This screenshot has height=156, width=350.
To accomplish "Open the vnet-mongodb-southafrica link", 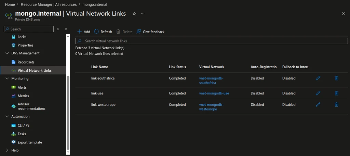I will click(211, 80).
